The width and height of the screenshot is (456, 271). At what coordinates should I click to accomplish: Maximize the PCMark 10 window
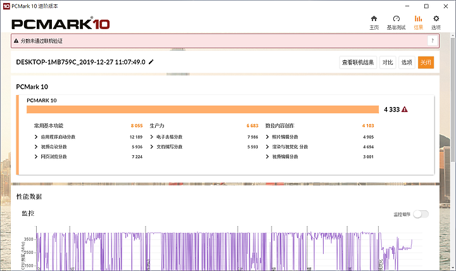(426, 6)
